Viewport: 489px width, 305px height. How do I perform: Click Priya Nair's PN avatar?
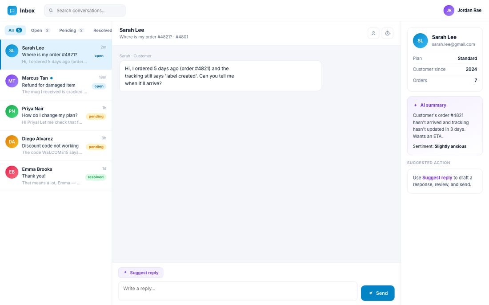[12, 111]
